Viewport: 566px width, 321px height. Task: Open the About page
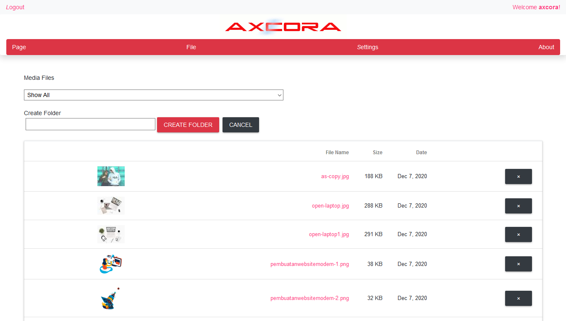(546, 47)
